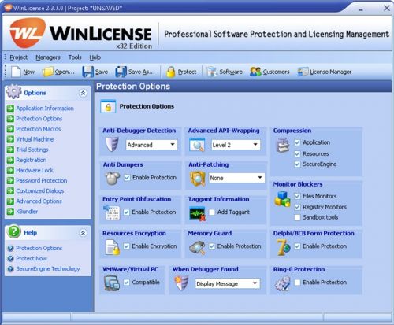Click the Anti-Patching magnifier icon
This screenshot has height=325, width=394.
coord(198,179)
